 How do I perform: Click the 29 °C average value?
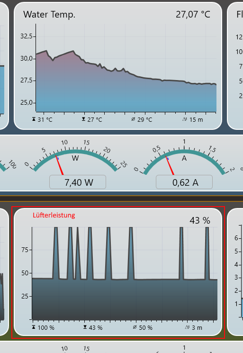coord(144,119)
